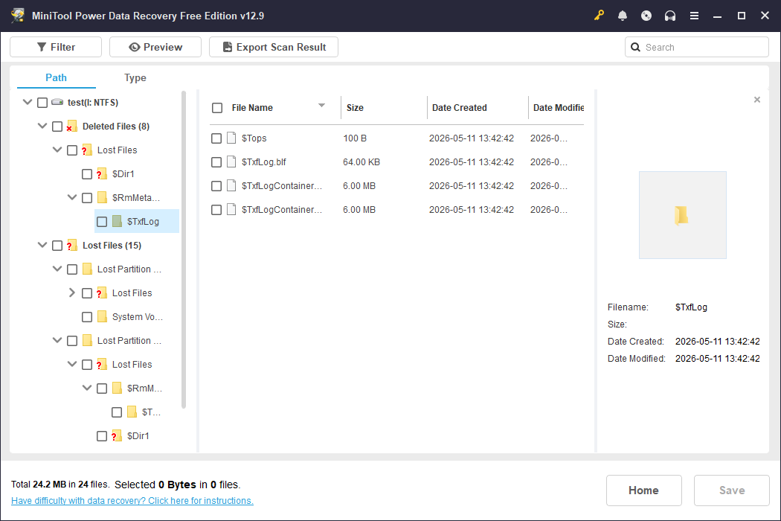Screen dimensions: 781x521
Task: Open the headset support icon
Action: (670, 16)
